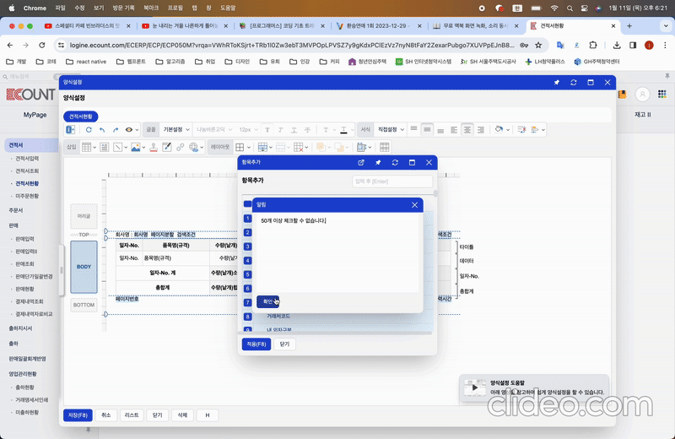Select row number 6 in the item list
675x439 pixels.
(x=247, y=289)
